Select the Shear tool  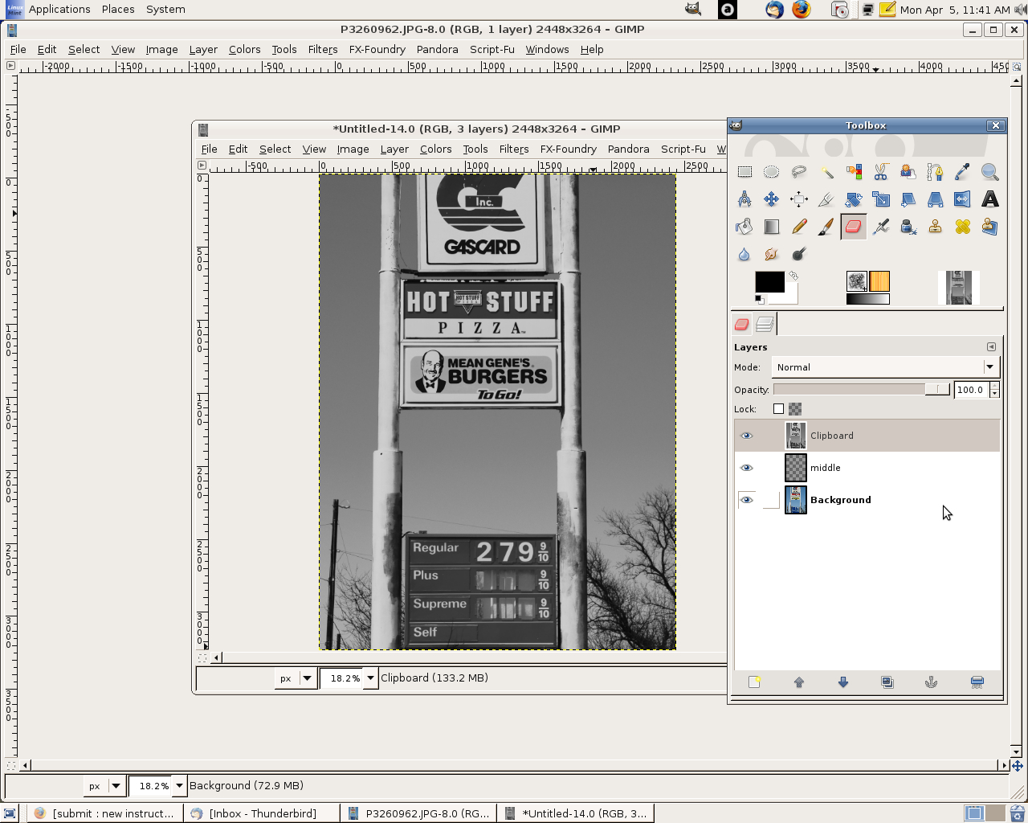click(x=908, y=199)
